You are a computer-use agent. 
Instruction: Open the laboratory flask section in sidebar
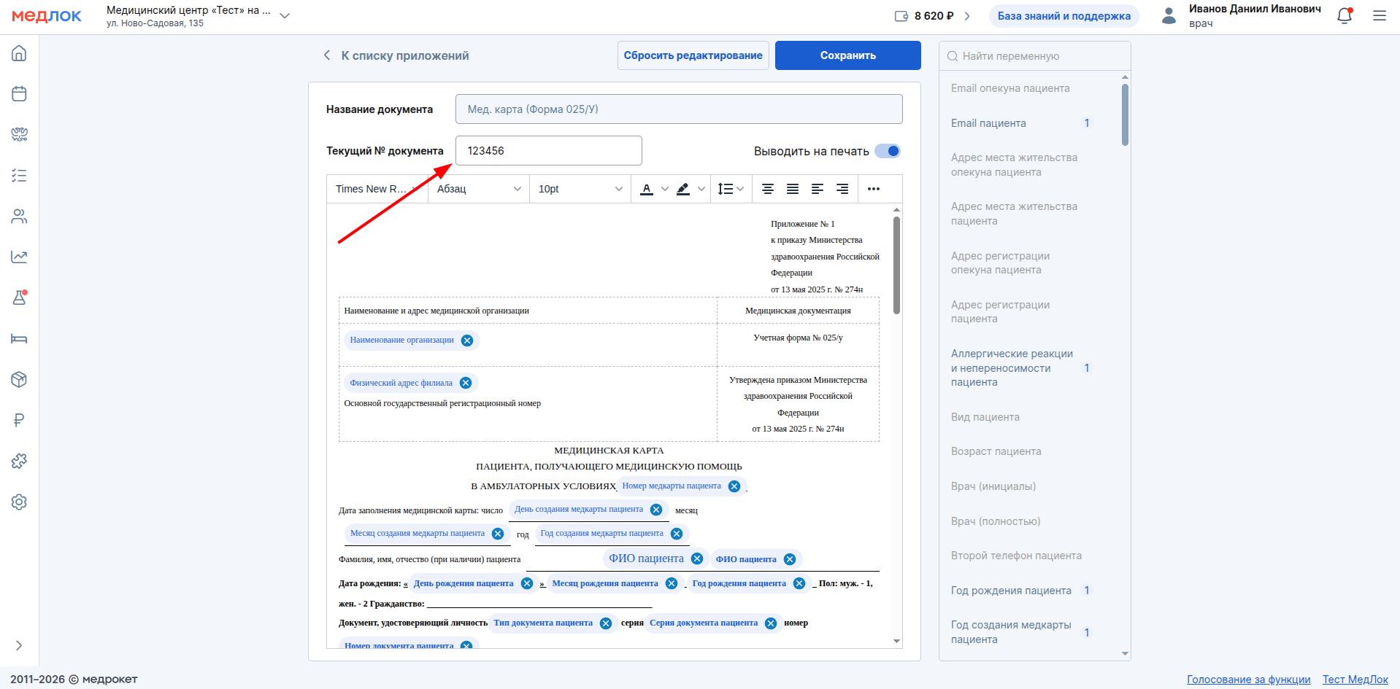click(20, 297)
